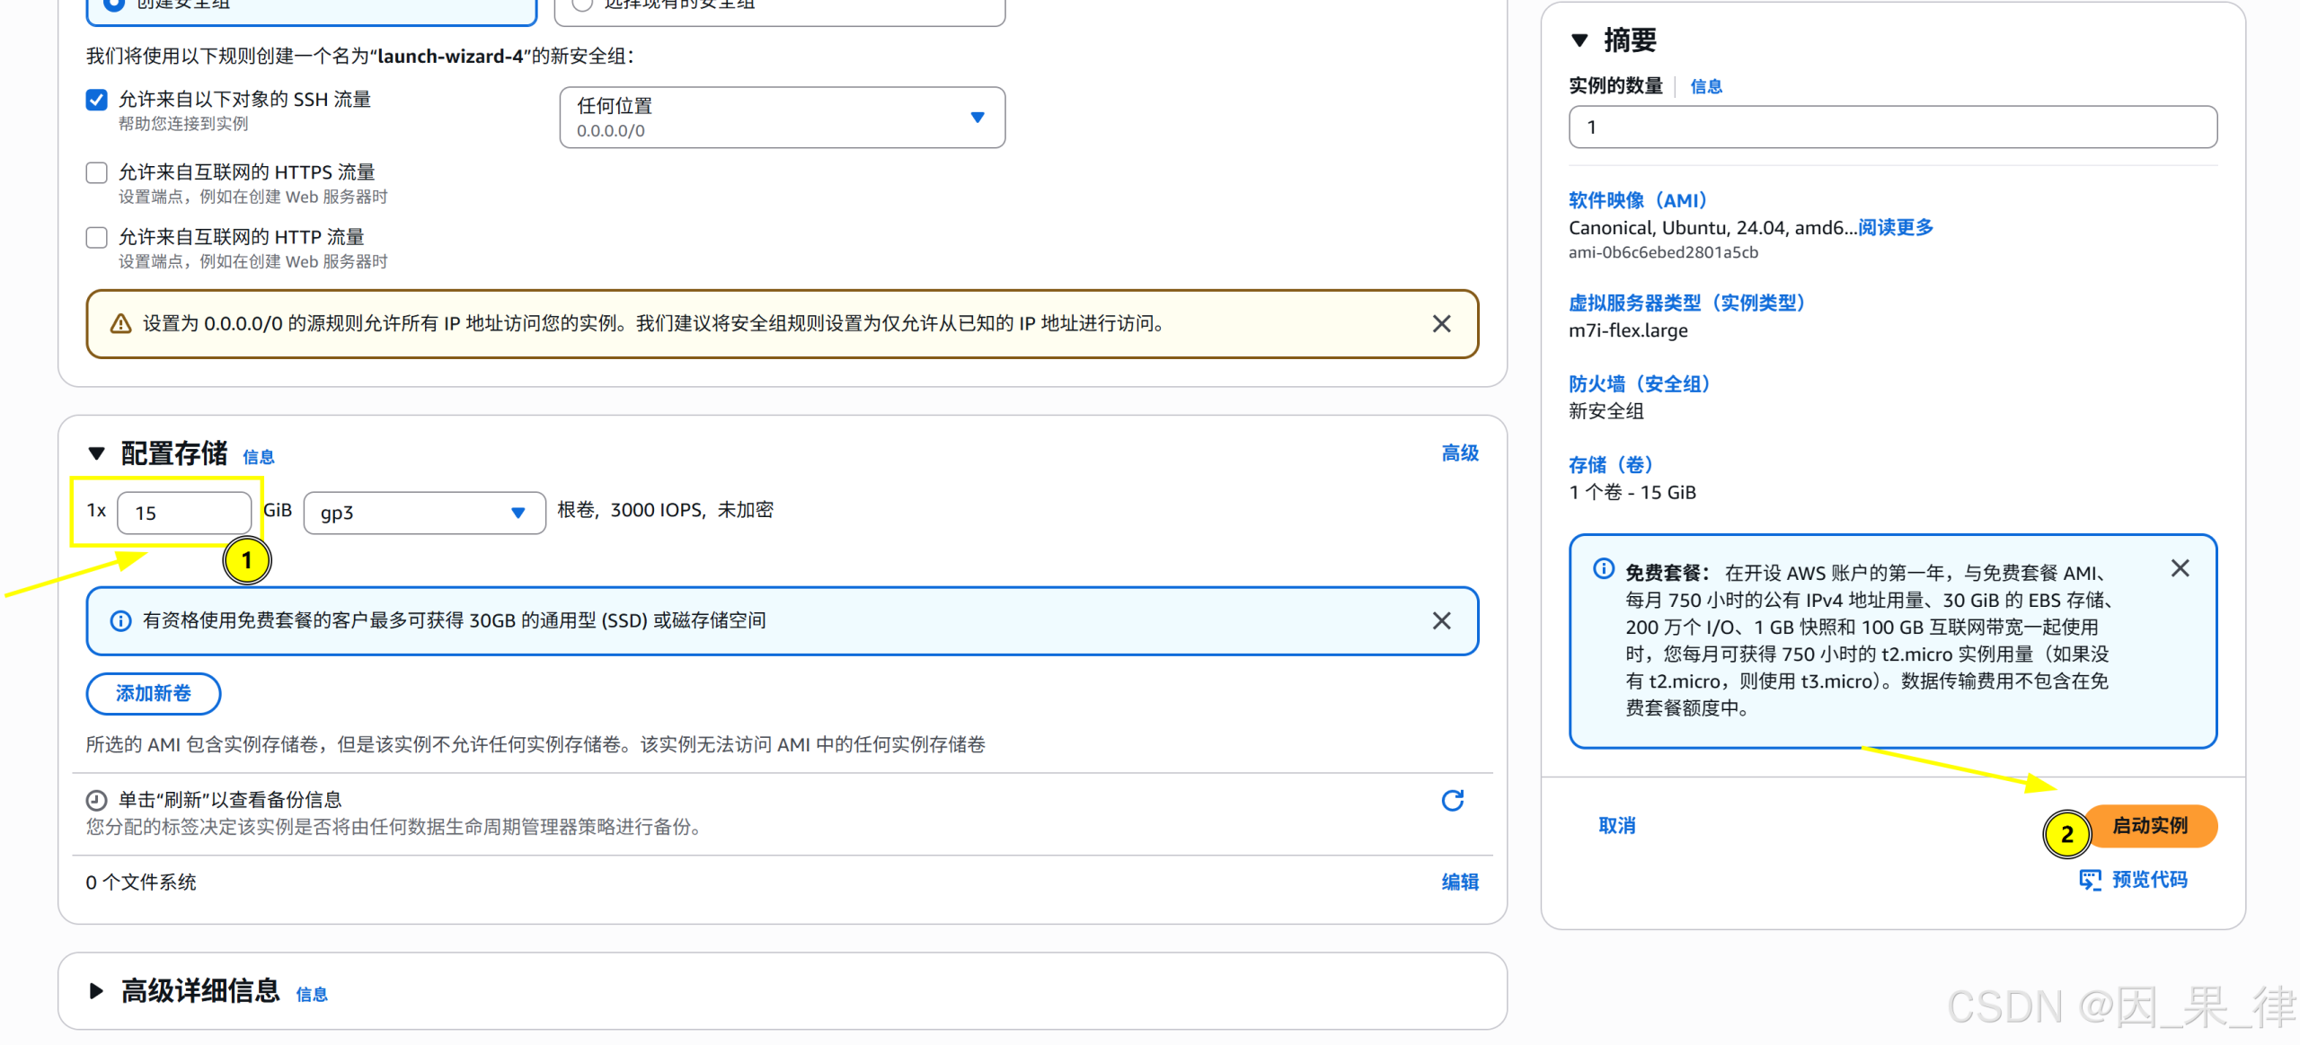Viewport: 2300px width, 1045px height.
Task: Dismiss the 0.0.0.0/0 security warning banner
Action: coord(1442,323)
